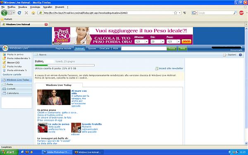Switch to Adobe Photoshop CS taskbar button
The height and width of the screenshot is (155, 248).
pos(57,152)
